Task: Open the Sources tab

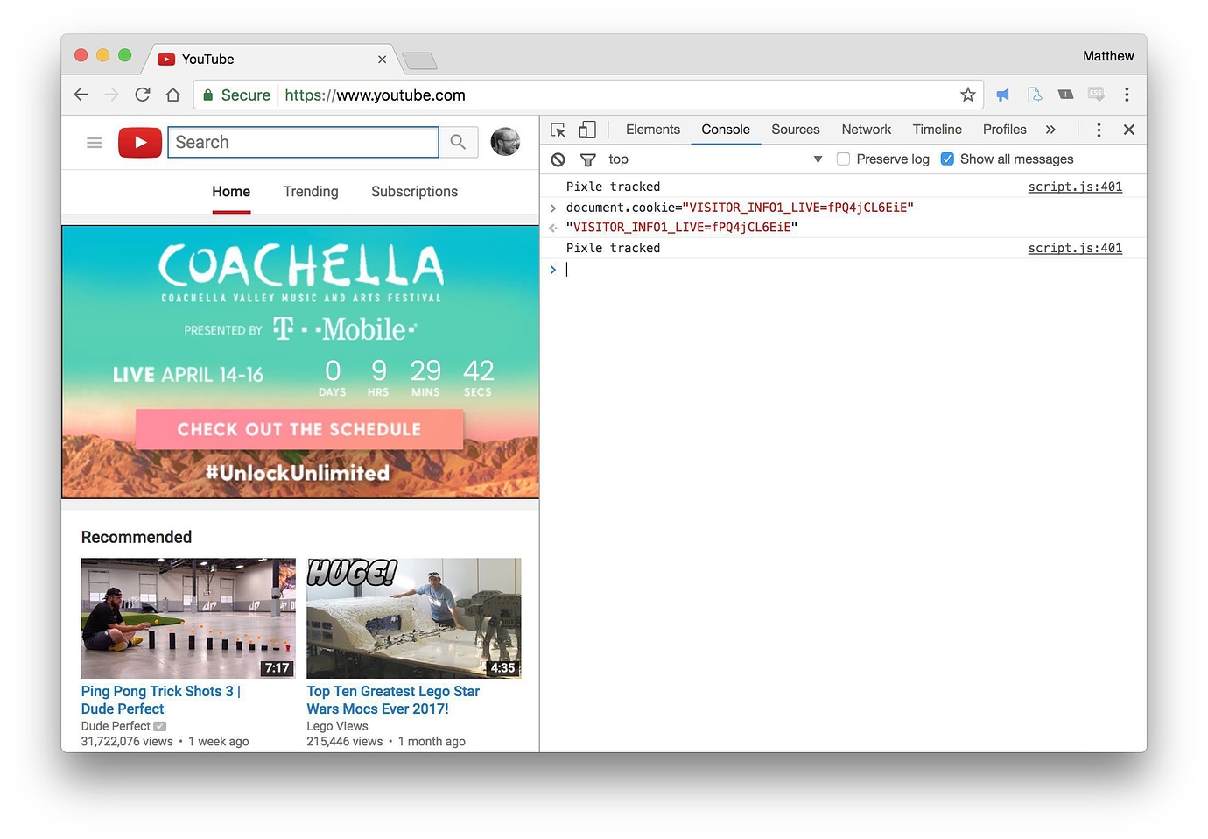Action: pyautogui.click(x=796, y=130)
